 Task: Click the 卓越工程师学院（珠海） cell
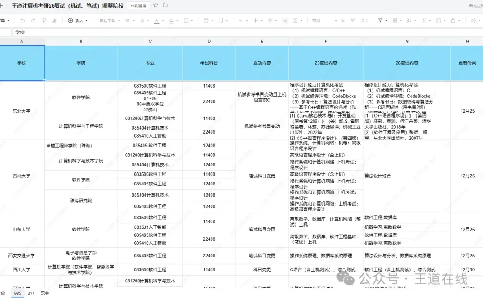(81, 146)
